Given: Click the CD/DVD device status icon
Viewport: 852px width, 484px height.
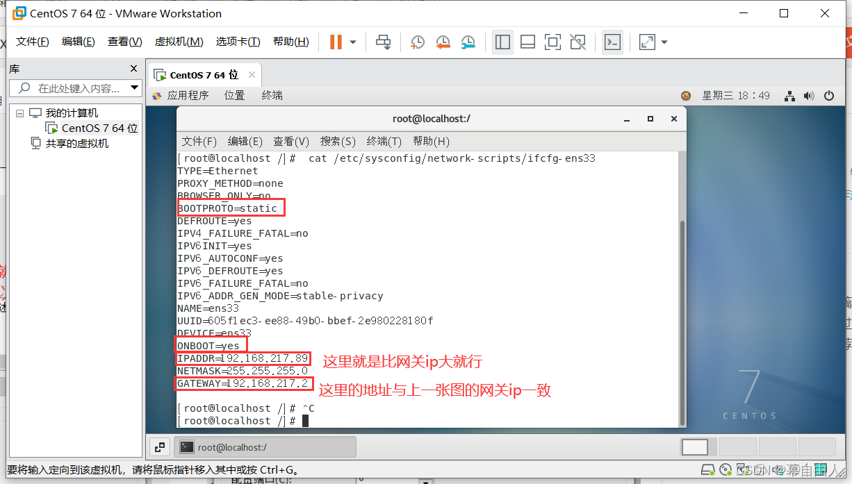Looking at the screenshot, I should [725, 470].
